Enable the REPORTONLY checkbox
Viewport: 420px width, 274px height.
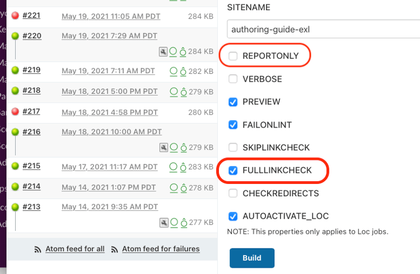pos(233,56)
